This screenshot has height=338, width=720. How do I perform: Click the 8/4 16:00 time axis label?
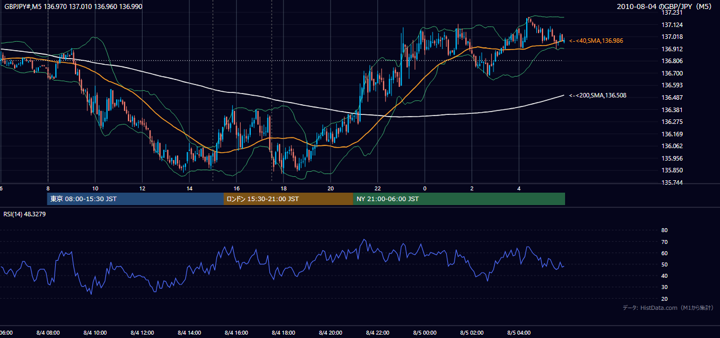tap(237, 332)
